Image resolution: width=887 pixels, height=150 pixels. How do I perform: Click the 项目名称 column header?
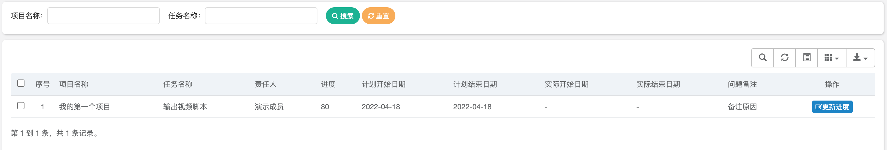[x=74, y=84]
